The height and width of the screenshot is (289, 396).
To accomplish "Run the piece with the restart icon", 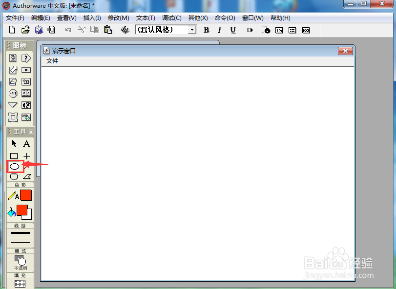I will pyautogui.click(x=250, y=30).
